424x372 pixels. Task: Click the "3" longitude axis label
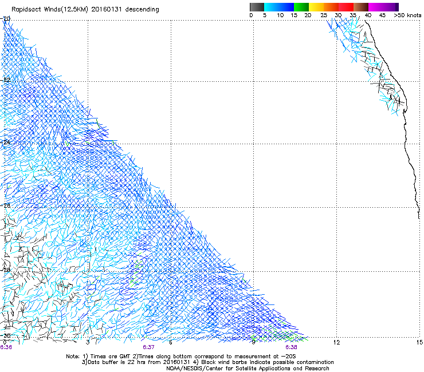[x=88, y=343]
